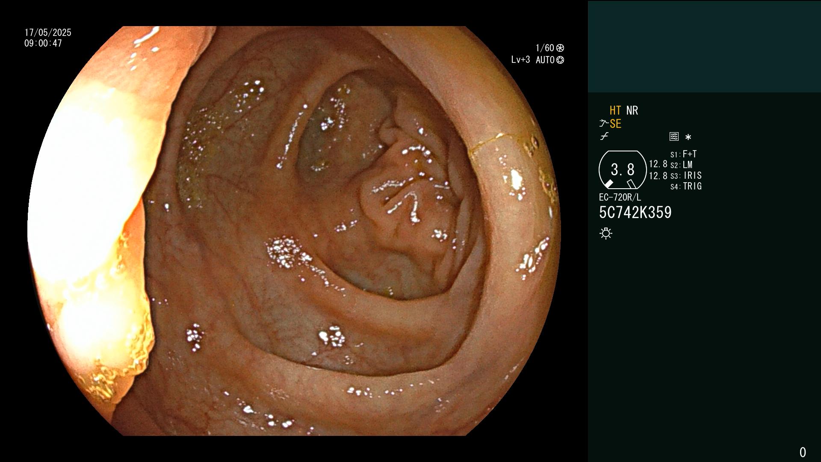This screenshot has width=821, height=462.
Task: Click the date 17/05/2025
Action: pos(48,33)
